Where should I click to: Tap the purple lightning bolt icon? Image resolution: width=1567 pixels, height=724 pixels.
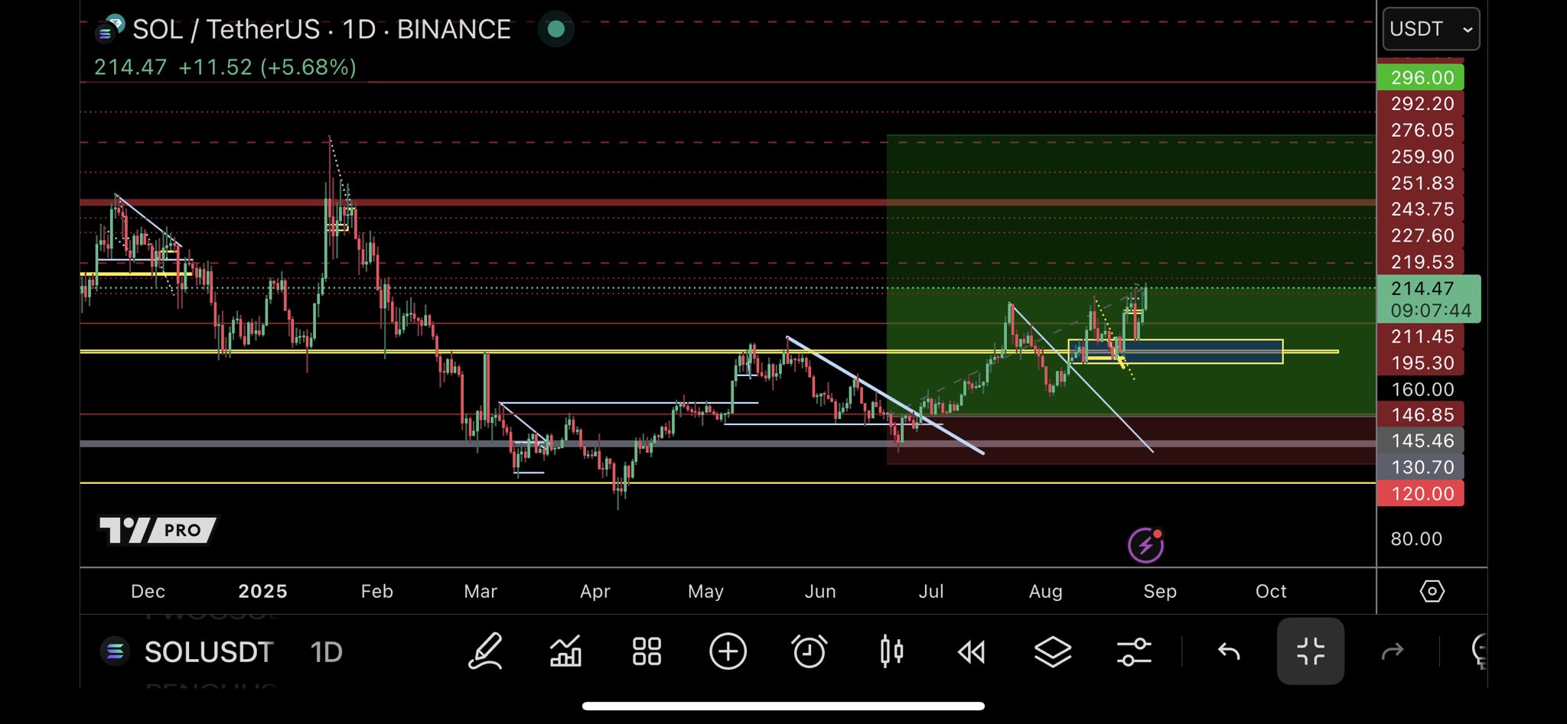coord(1145,546)
